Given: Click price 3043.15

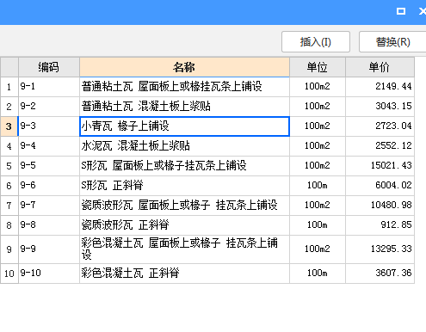Looking at the screenshot, I should tap(380, 107).
